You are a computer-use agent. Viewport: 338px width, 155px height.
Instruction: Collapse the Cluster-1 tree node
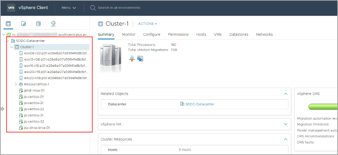(12, 47)
